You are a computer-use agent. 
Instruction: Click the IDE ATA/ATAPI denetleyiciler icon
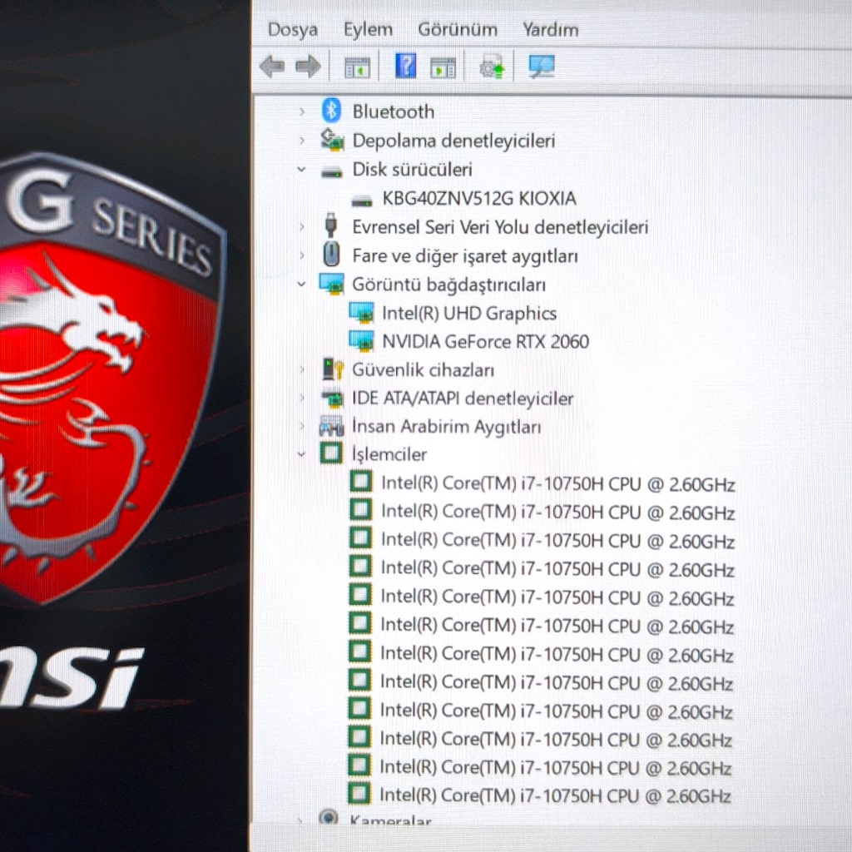click(331, 399)
